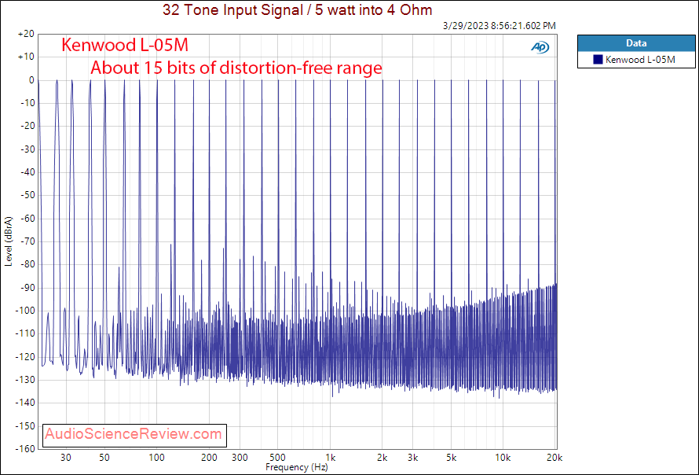Click the 3k tick on the frequency axis
Screen dimensions: 699x475
[413, 458]
